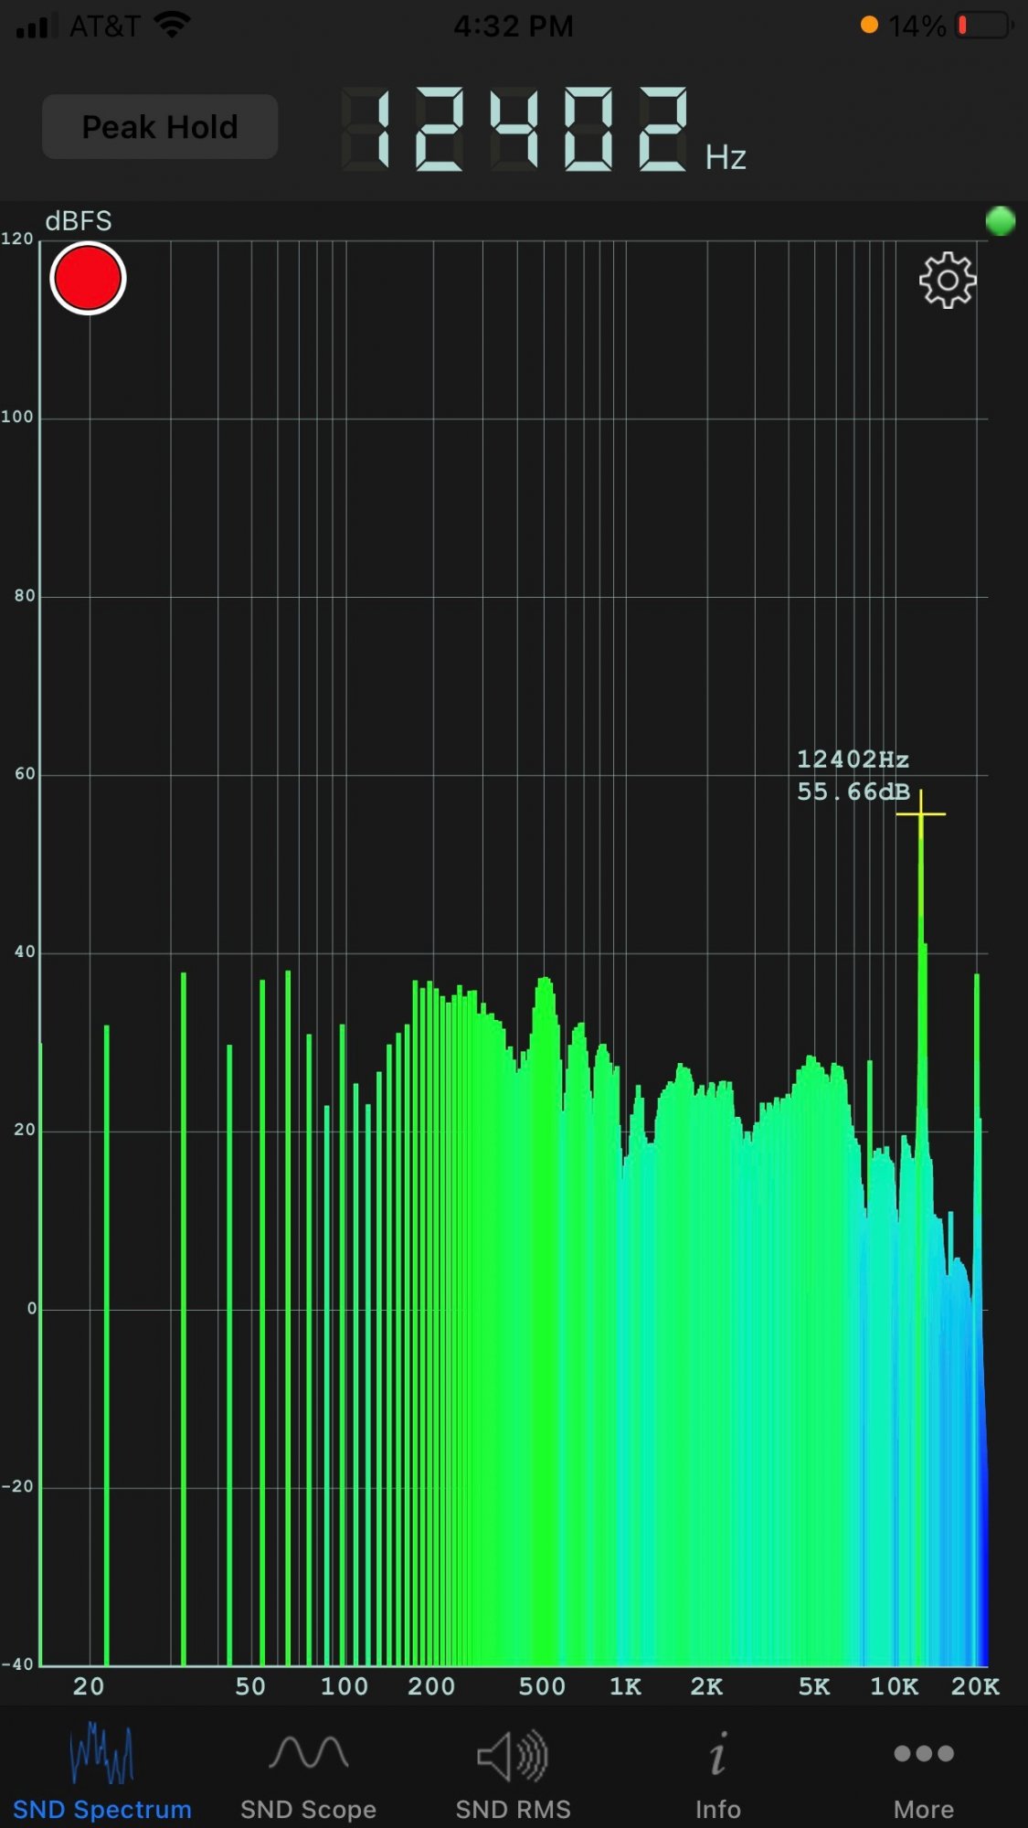This screenshot has width=1028, height=1828.
Task: Tap the 500 frequency axis label
Action: [542, 1686]
